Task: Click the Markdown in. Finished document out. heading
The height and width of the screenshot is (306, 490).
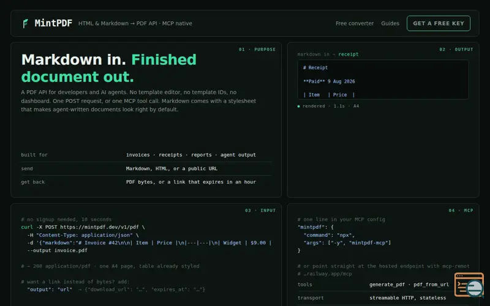Action: [109, 68]
